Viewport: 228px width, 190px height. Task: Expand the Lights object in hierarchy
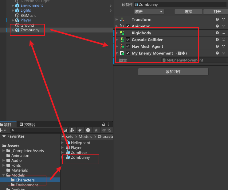coord(13,10)
